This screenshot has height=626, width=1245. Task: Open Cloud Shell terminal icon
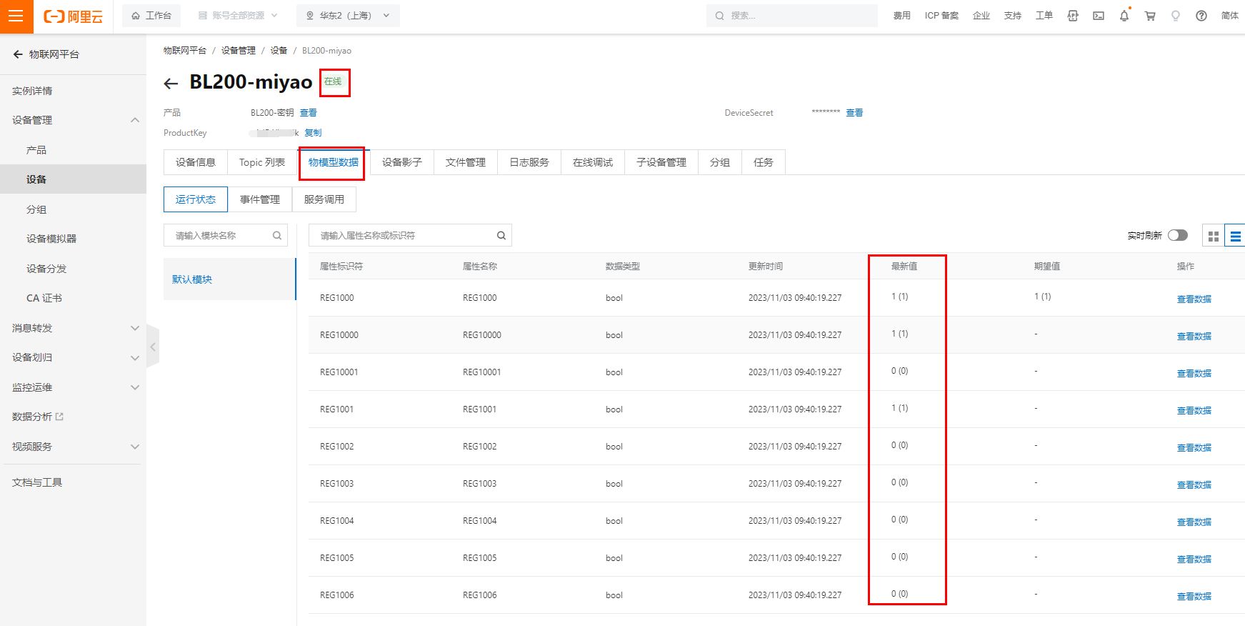pos(1099,16)
